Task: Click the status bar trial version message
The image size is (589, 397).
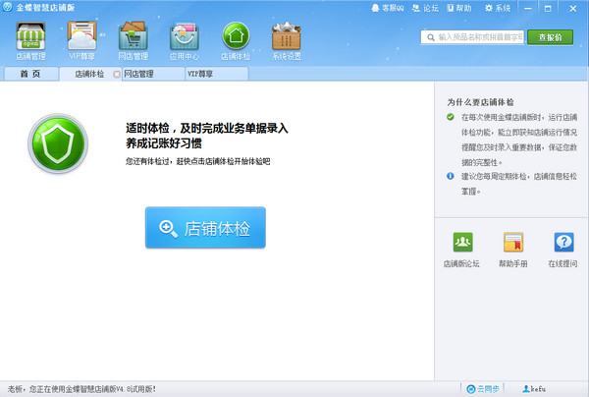Action: pos(81,389)
